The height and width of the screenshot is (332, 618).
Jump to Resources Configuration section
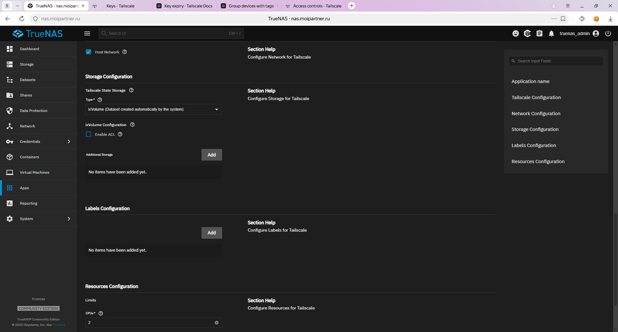538,161
